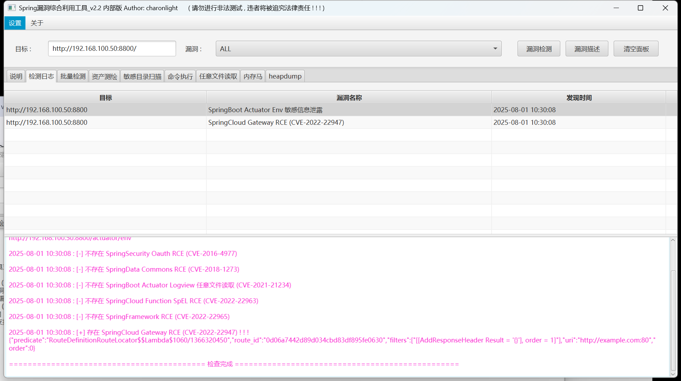The image size is (681, 381).
Task: Click the 检查完成 log separator text
Action: click(x=220, y=364)
